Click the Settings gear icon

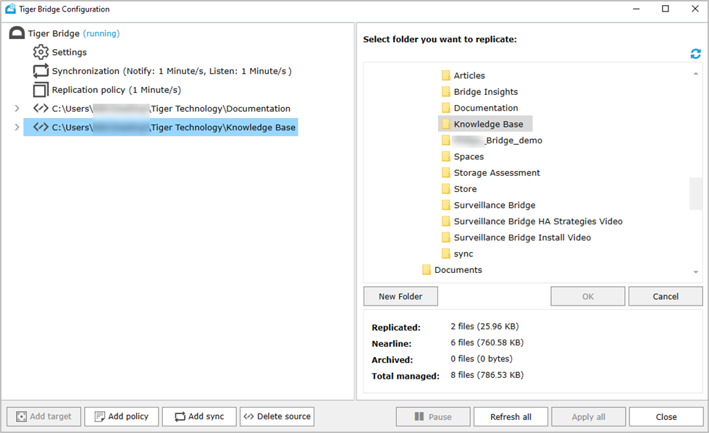pyautogui.click(x=41, y=52)
